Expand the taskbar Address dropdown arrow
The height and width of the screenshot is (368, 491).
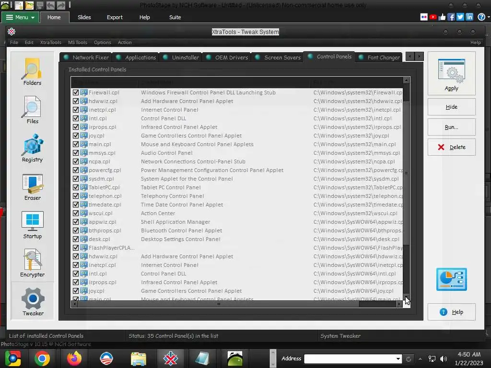pyautogui.click(x=398, y=358)
